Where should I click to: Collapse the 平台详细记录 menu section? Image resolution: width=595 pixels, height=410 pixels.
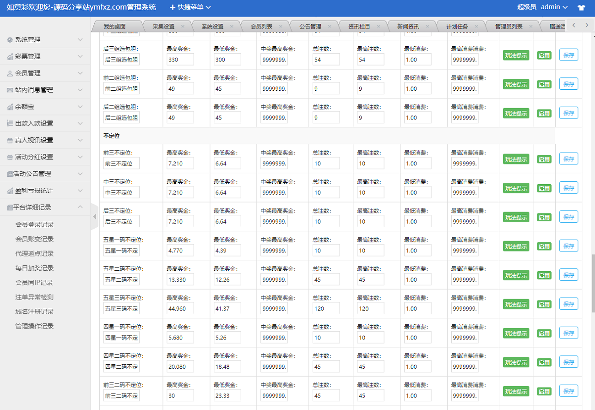click(x=80, y=207)
